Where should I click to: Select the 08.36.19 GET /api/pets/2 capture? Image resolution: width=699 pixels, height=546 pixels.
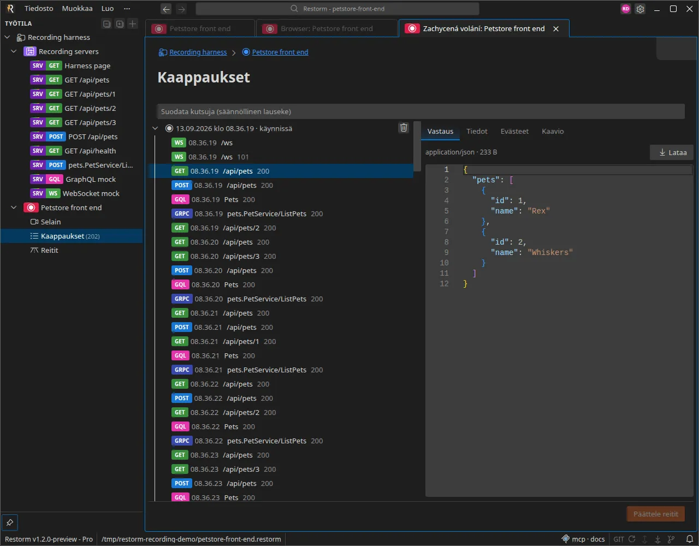pos(281,228)
